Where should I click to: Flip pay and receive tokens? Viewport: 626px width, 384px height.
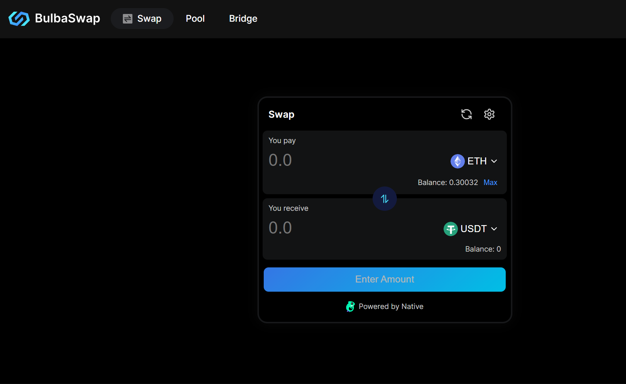385,199
